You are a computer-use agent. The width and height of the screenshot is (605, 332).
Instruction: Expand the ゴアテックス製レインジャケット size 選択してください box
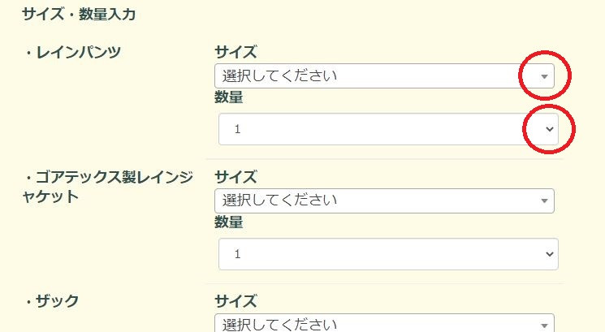click(365, 201)
